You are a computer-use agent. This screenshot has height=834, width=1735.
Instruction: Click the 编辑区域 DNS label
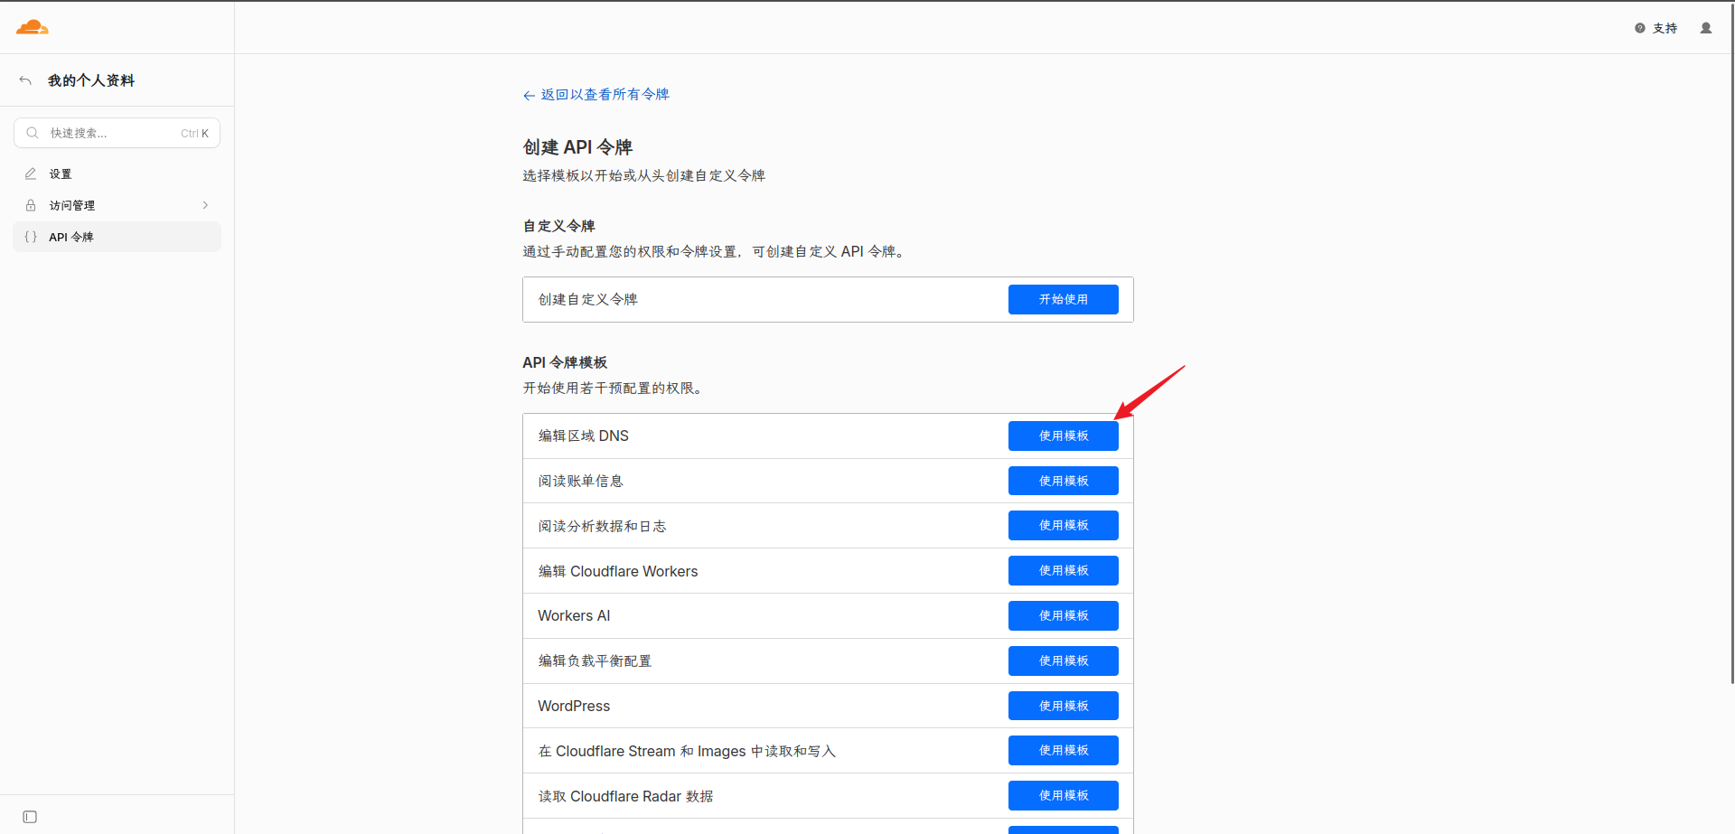pos(584,436)
